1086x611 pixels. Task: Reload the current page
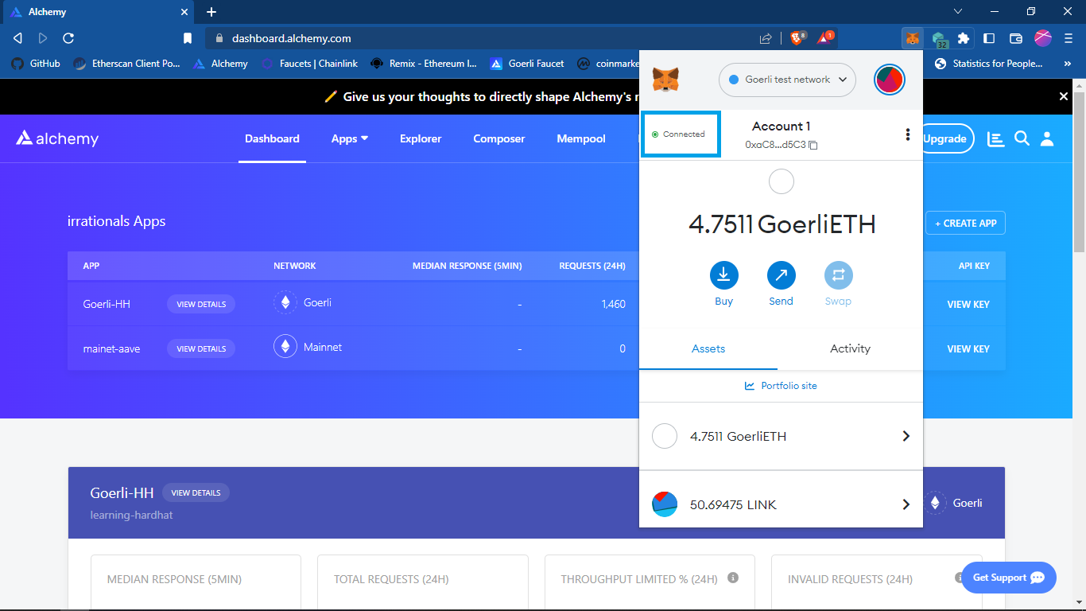click(68, 38)
